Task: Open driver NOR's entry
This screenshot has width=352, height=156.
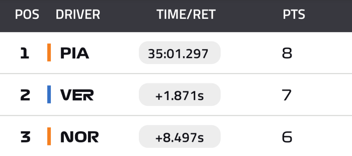Action: (x=79, y=137)
